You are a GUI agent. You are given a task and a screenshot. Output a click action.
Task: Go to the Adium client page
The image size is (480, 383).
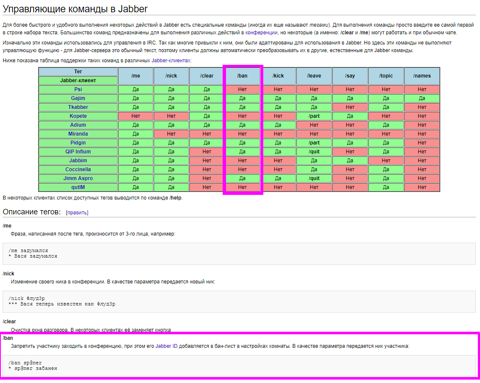pyautogui.click(x=78, y=125)
